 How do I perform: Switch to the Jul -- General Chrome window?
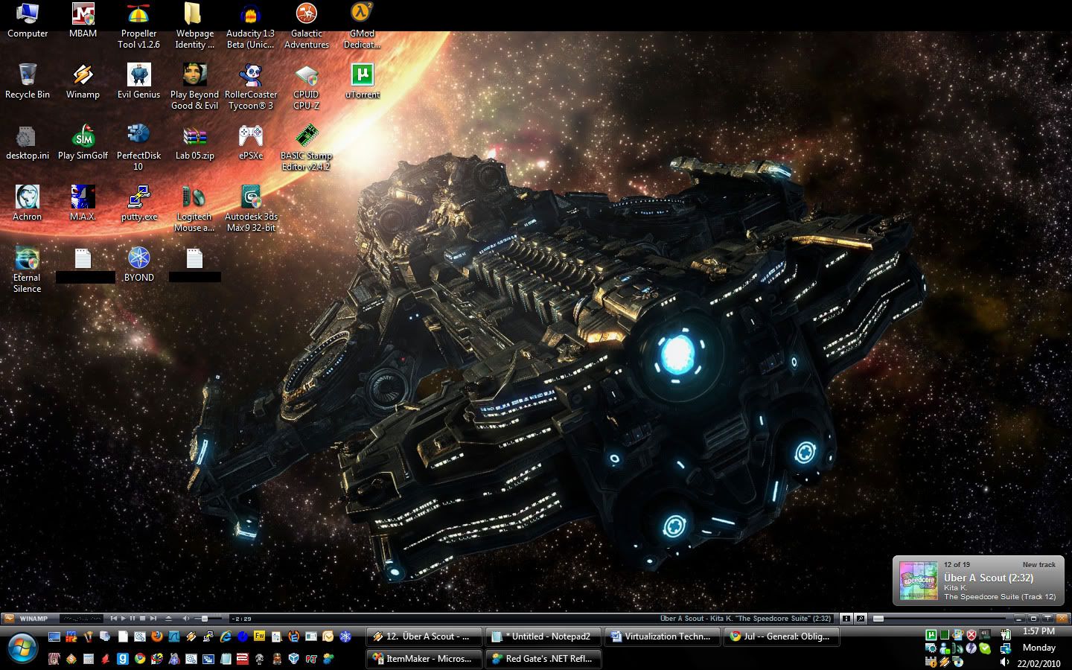pos(781,636)
